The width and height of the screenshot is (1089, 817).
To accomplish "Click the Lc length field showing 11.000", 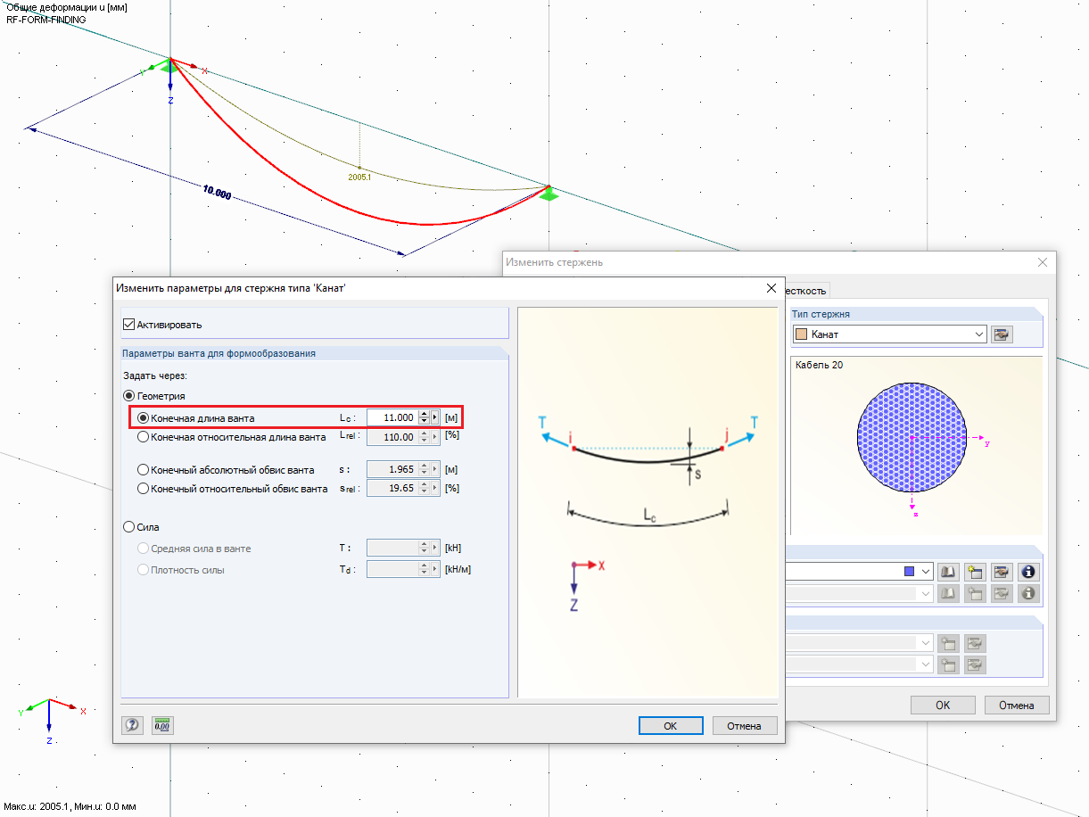I will point(392,417).
